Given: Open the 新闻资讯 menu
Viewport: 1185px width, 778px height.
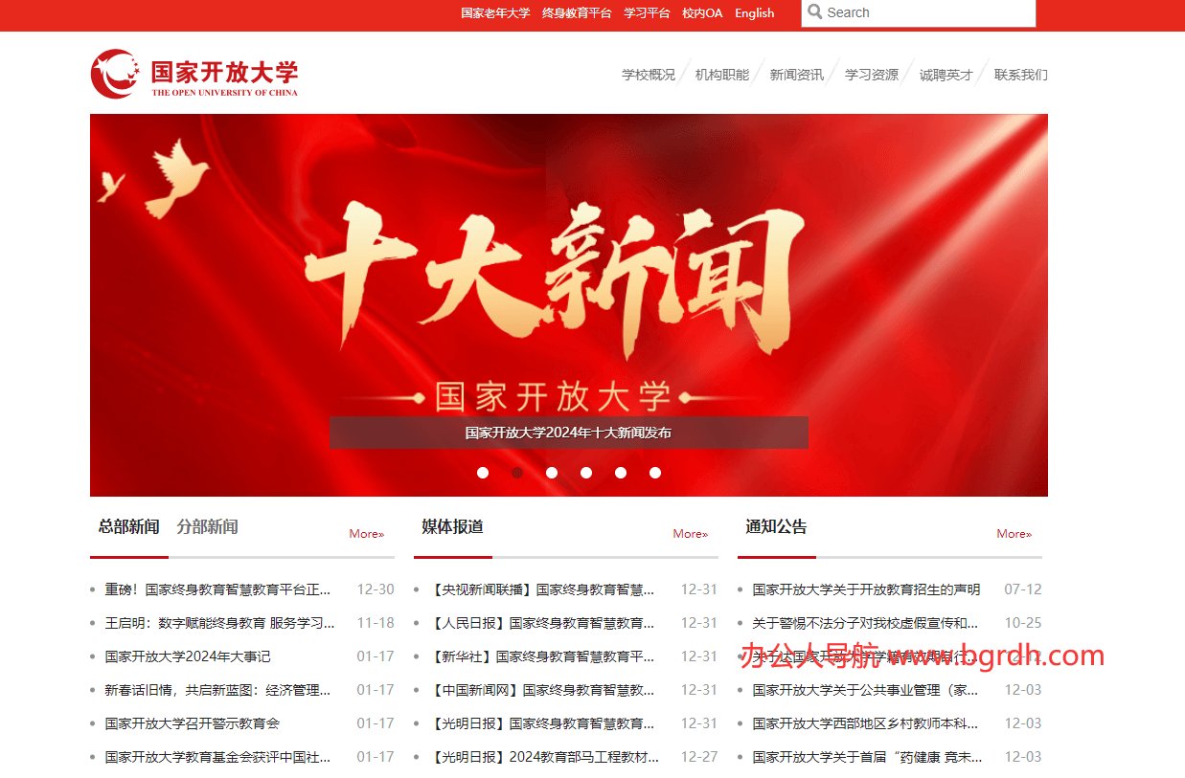Looking at the screenshot, I should coord(796,74).
